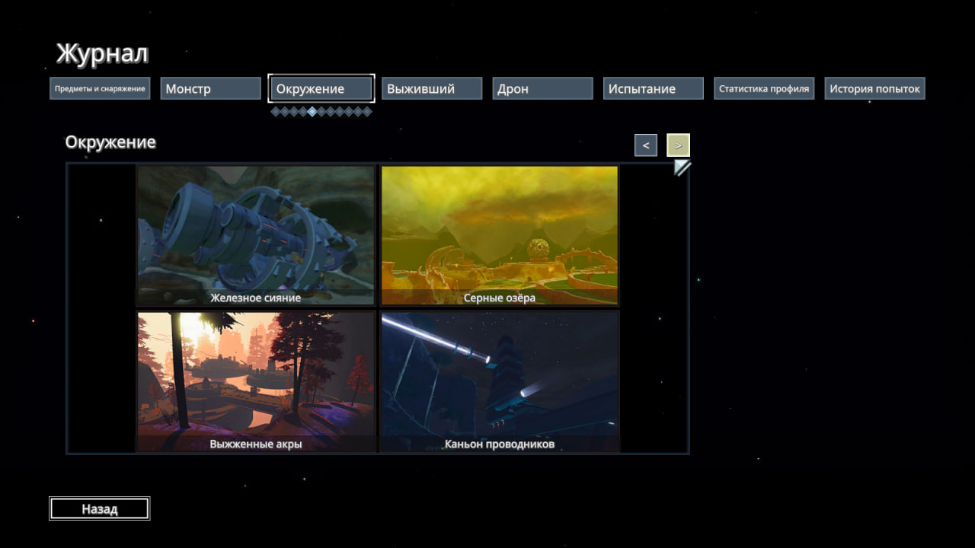Viewport: 975px width, 548px height.
Task: Open the Железное сияние environment entry
Action: coord(256,236)
